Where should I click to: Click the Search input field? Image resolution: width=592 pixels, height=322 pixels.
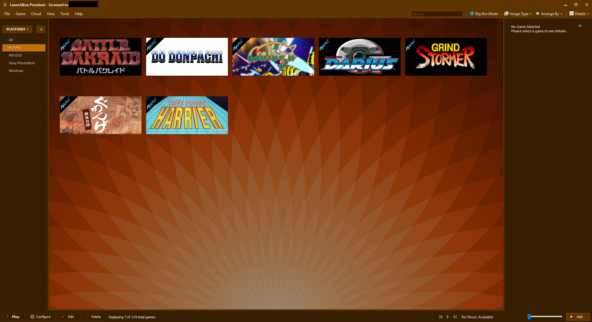click(x=437, y=14)
